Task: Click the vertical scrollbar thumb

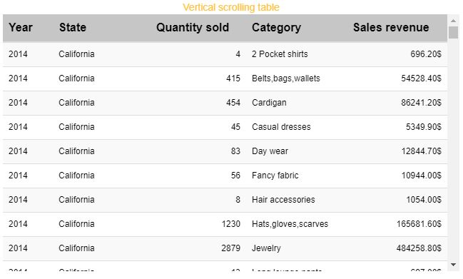Action: coord(453,33)
